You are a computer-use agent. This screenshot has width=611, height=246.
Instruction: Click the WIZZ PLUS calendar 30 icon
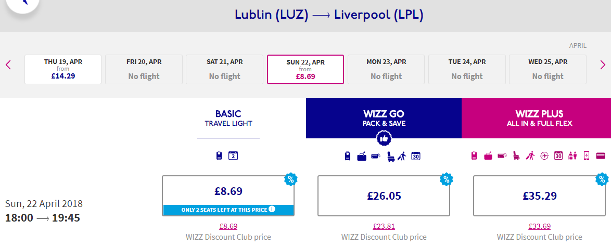pos(558,156)
